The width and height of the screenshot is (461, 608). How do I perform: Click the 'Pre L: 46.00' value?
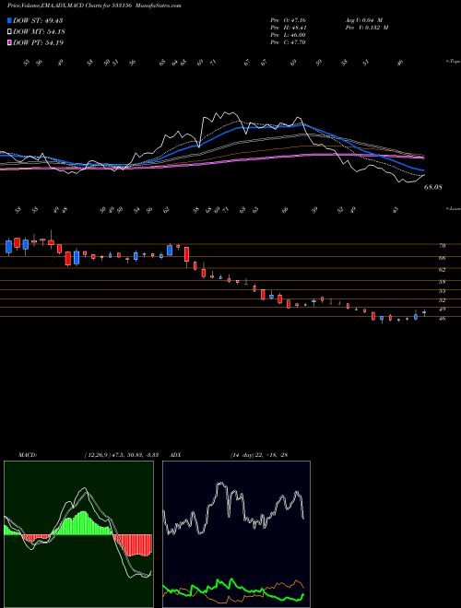(x=288, y=35)
